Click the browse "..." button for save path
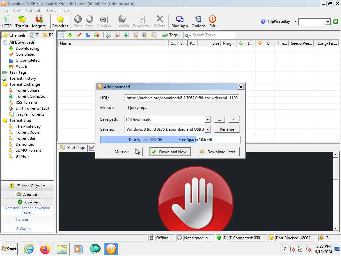The width and height of the screenshot is (341, 256). [x=220, y=119]
